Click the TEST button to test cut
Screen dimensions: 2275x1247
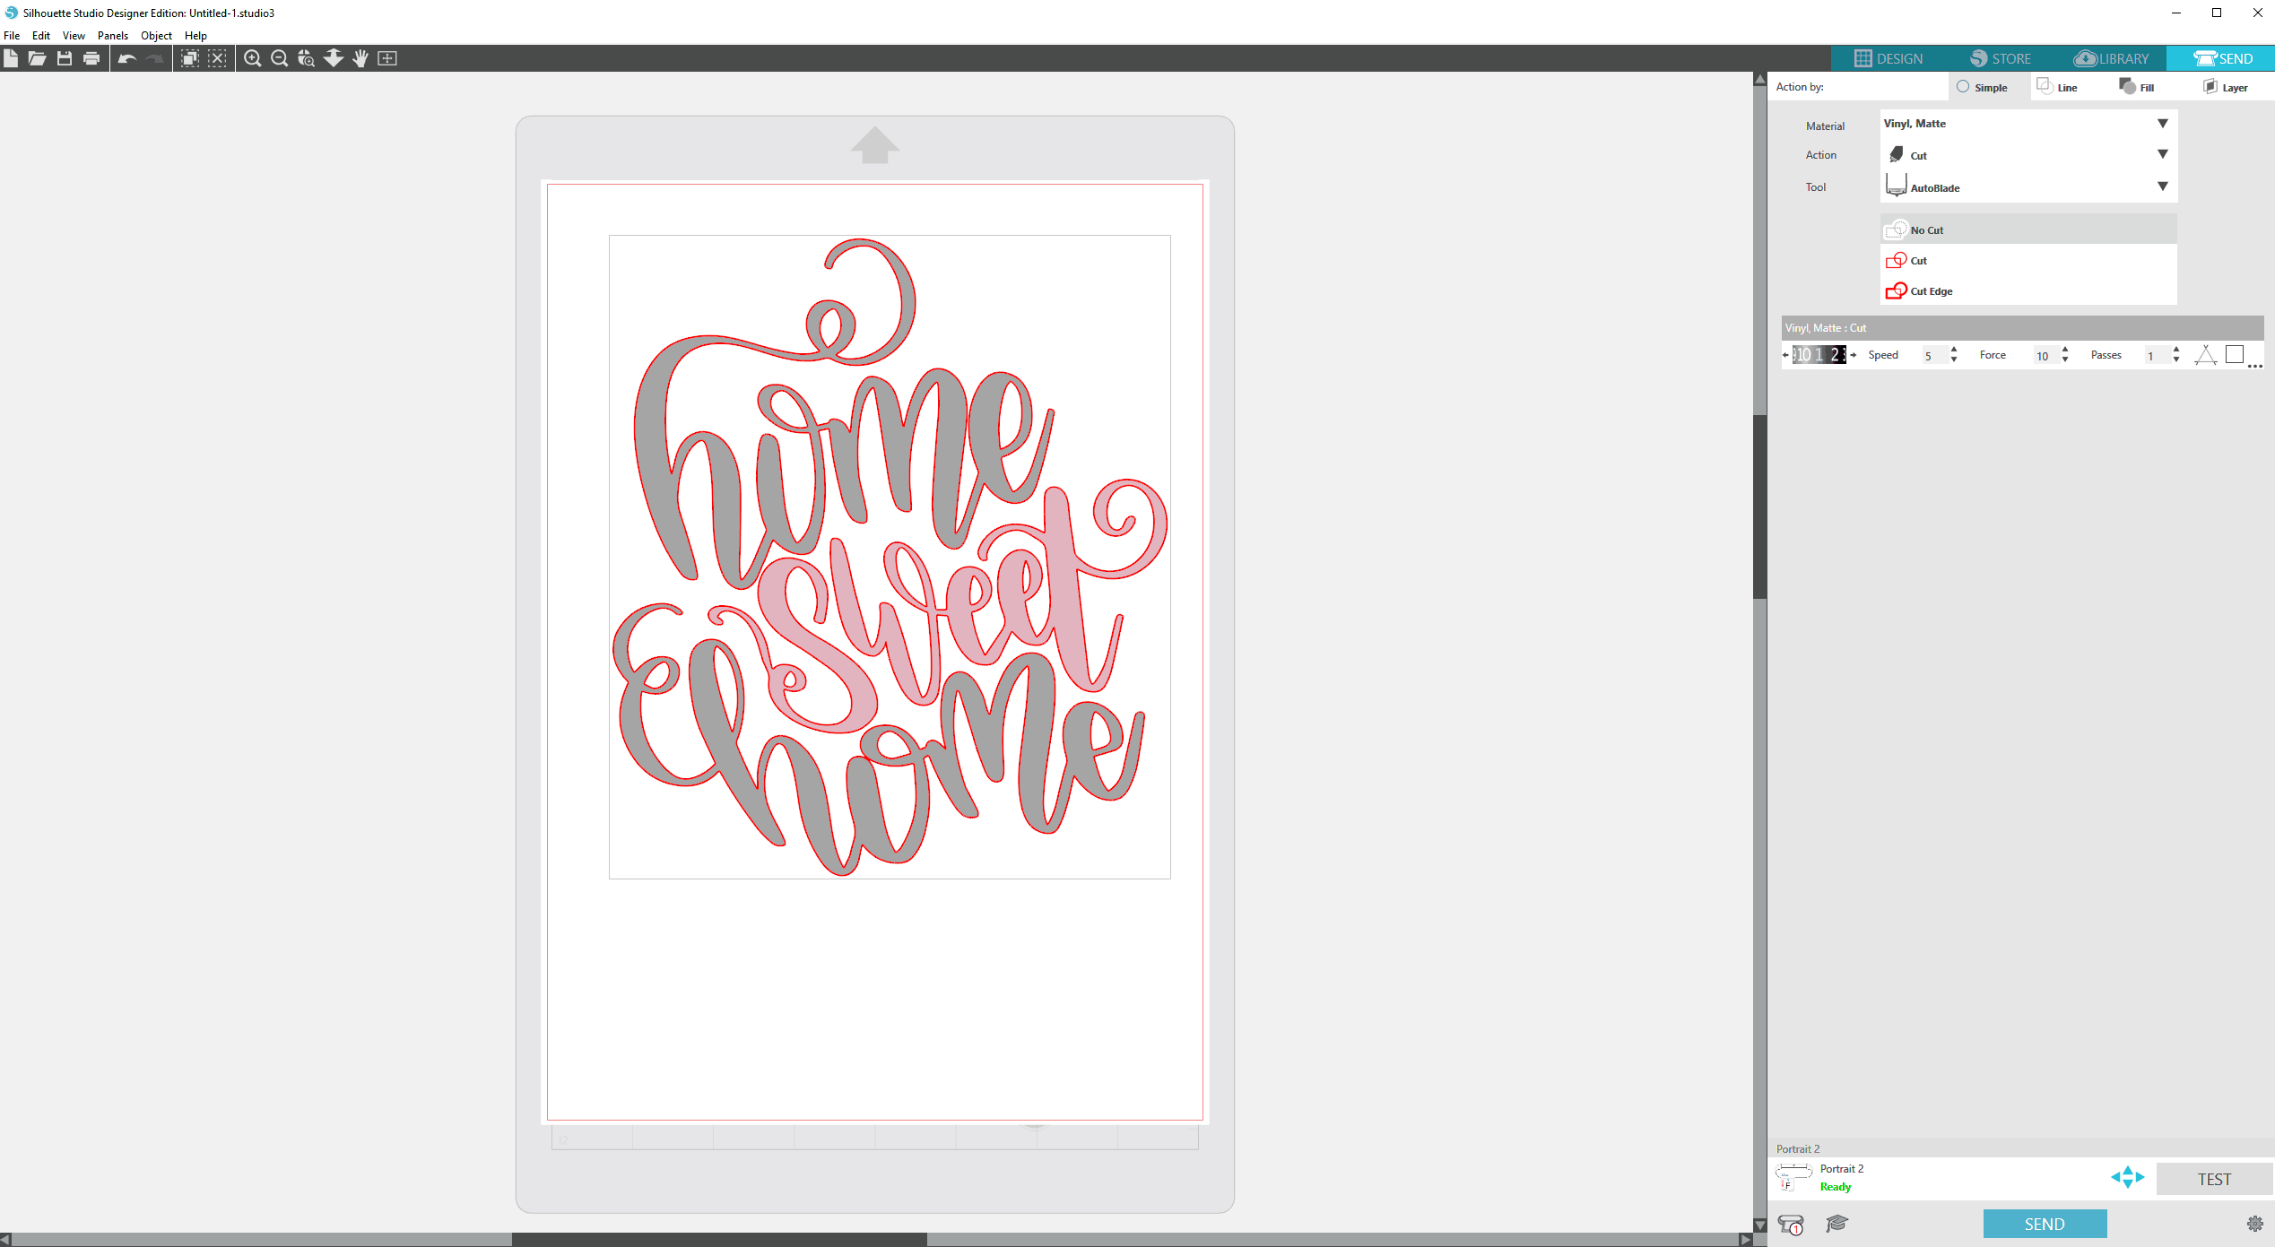coord(2213,1180)
